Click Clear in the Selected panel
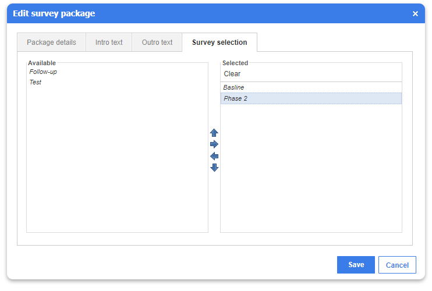The height and width of the screenshot is (291, 432). pos(232,74)
